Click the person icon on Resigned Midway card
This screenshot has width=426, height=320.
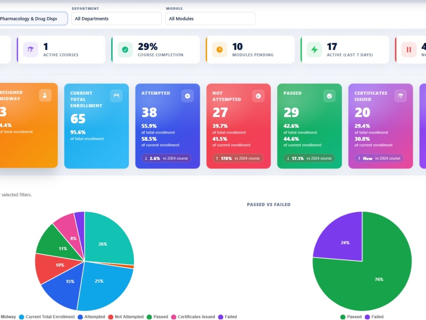[x=45, y=96]
